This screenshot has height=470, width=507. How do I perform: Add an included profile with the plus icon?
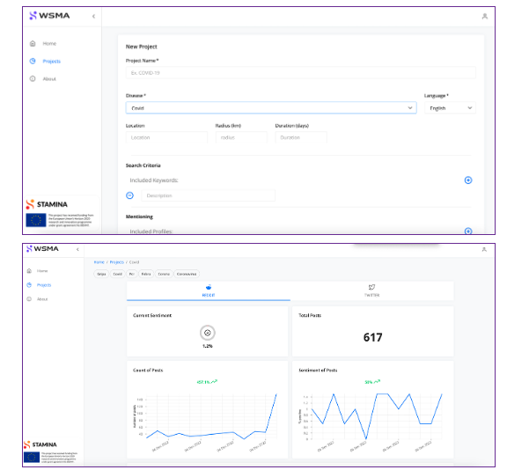tap(468, 231)
